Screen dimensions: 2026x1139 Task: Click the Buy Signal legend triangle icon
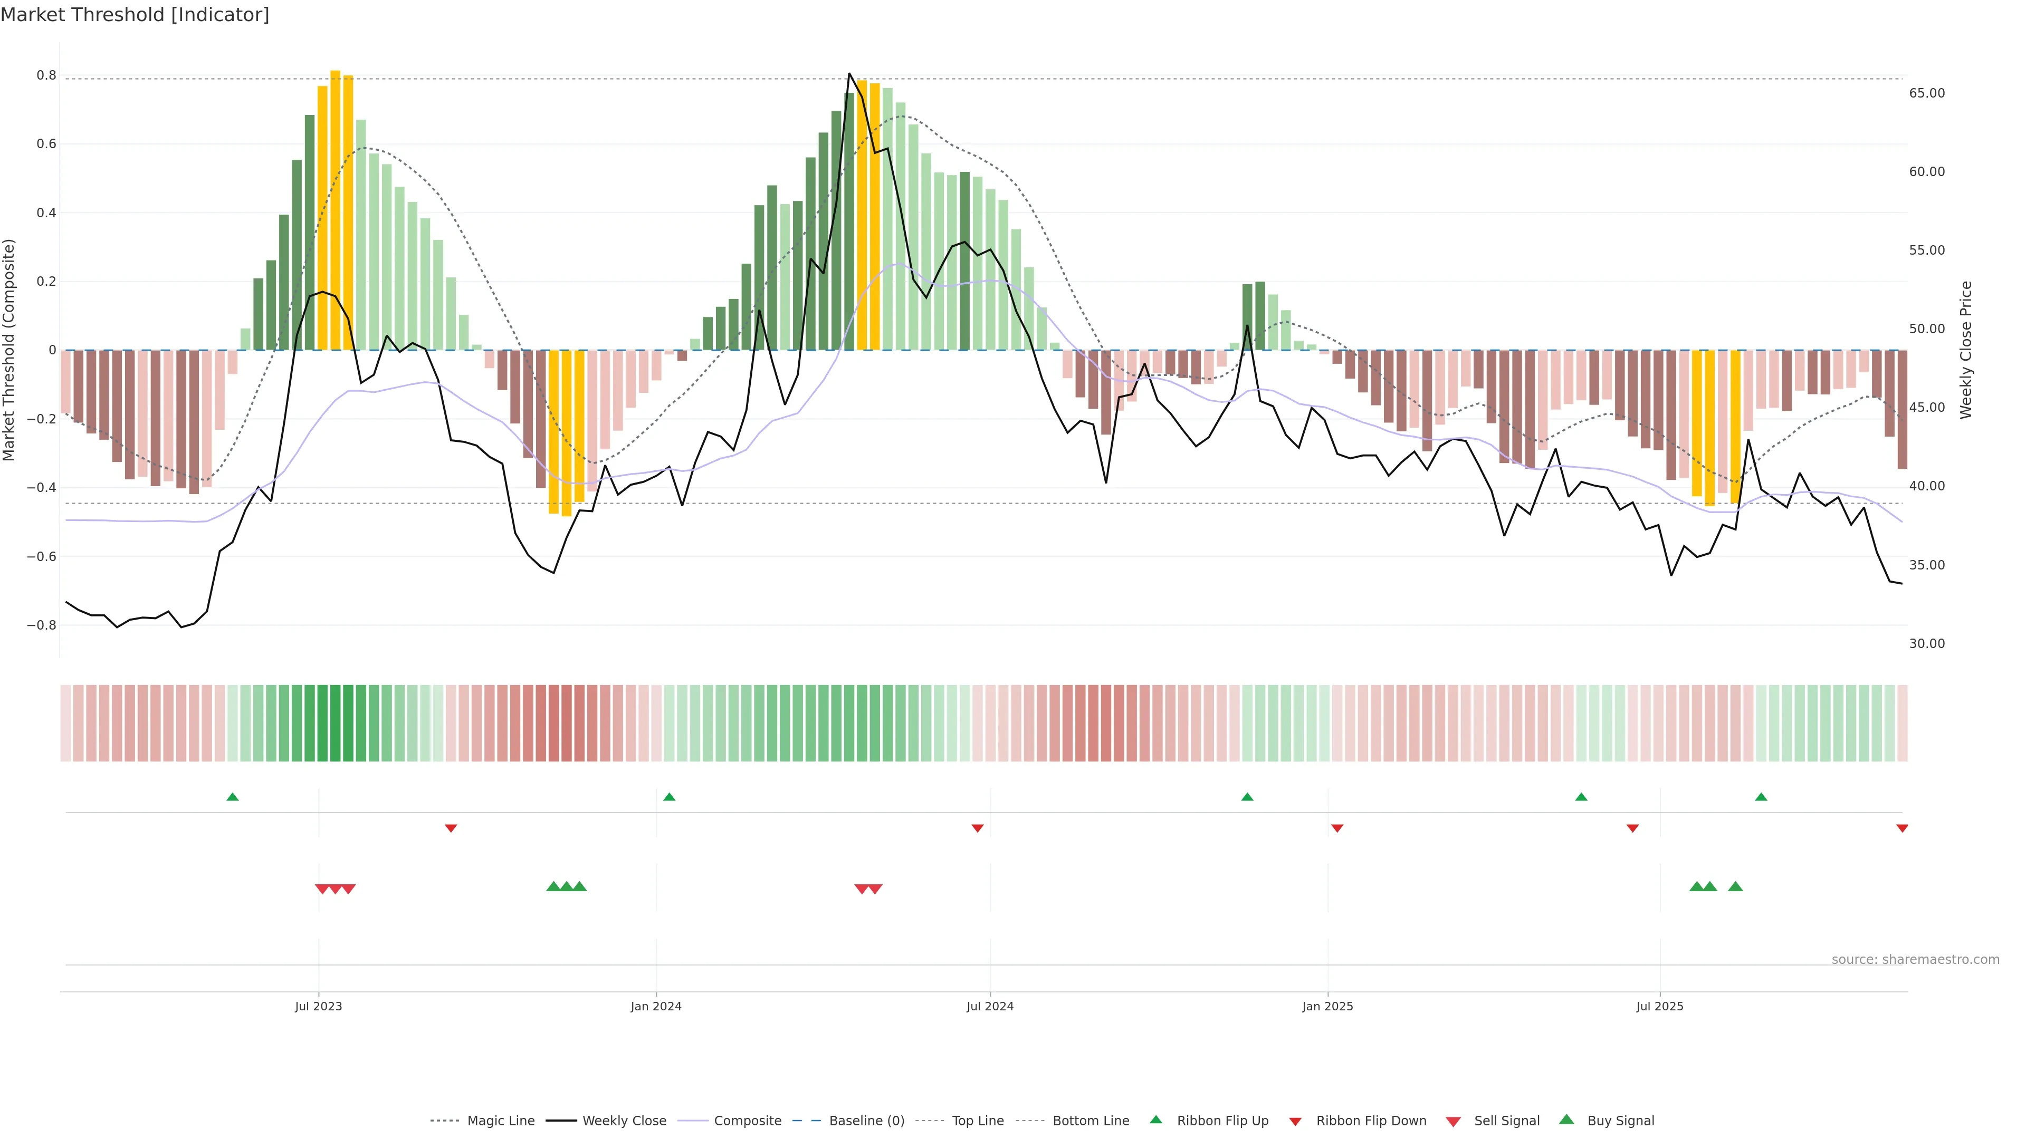1566,1119
